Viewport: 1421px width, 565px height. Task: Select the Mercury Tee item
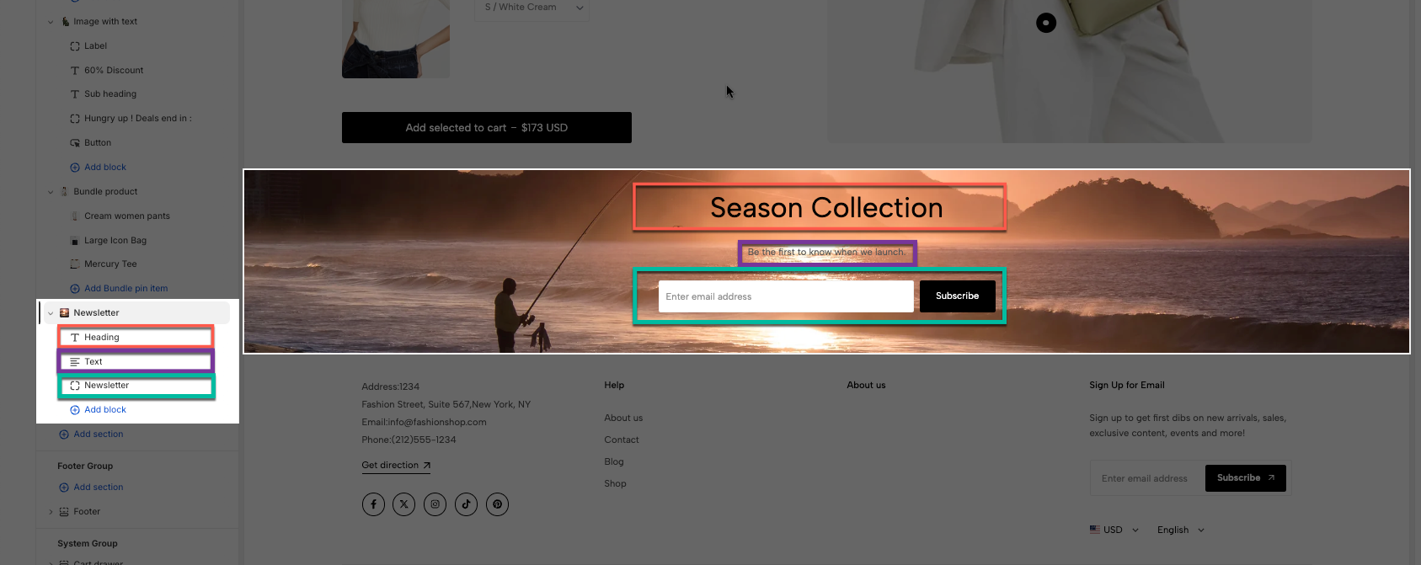coord(110,264)
